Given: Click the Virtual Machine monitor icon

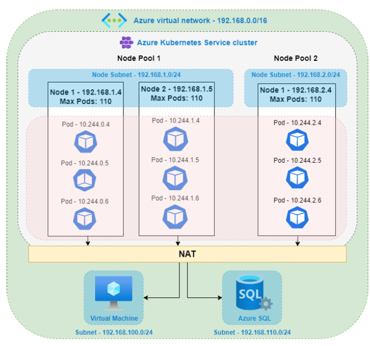Looking at the screenshot, I should pos(113,293).
